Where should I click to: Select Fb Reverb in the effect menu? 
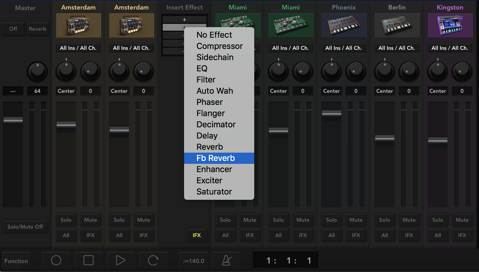click(x=219, y=158)
